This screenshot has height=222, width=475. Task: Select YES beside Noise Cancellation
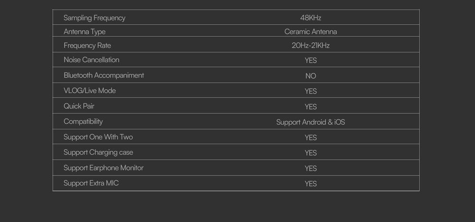tap(311, 61)
